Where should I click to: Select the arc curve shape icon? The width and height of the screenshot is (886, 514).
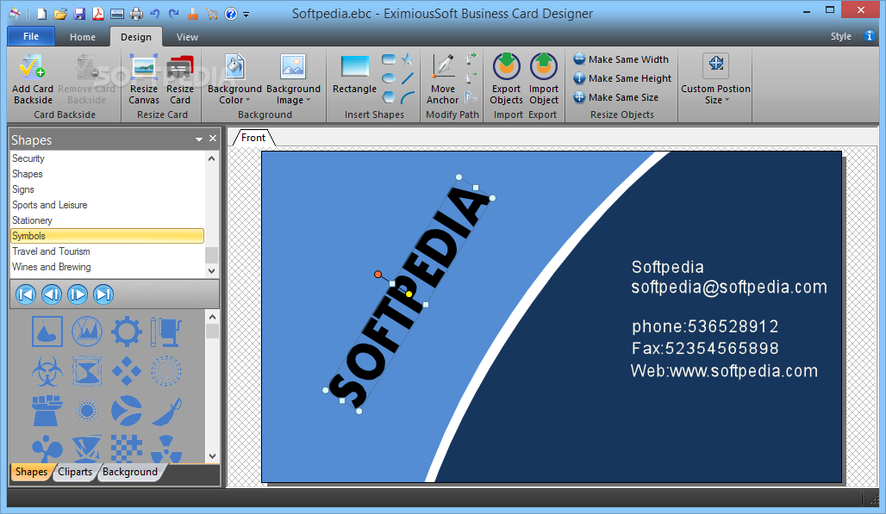408,97
